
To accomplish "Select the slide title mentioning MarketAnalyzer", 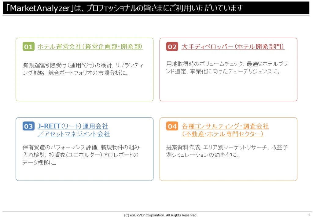I will click(x=125, y=8).
